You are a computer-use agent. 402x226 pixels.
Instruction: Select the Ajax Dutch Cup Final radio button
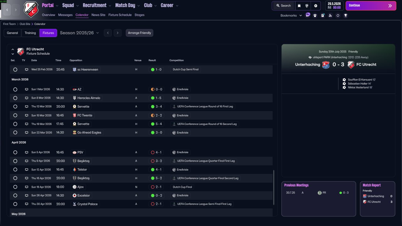tap(15, 187)
